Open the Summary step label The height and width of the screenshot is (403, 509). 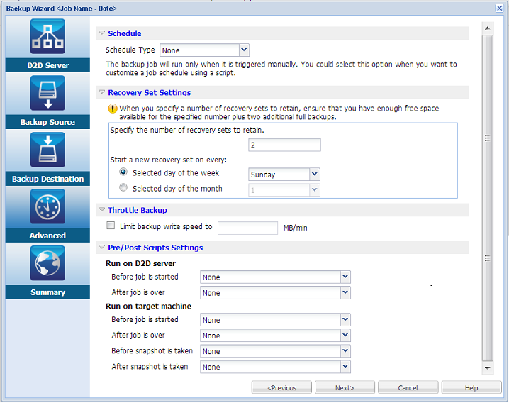pos(47,292)
